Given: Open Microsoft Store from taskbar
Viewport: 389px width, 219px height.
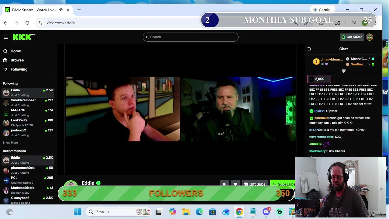Looking at the screenshot, I should click(x=213, y=212).
